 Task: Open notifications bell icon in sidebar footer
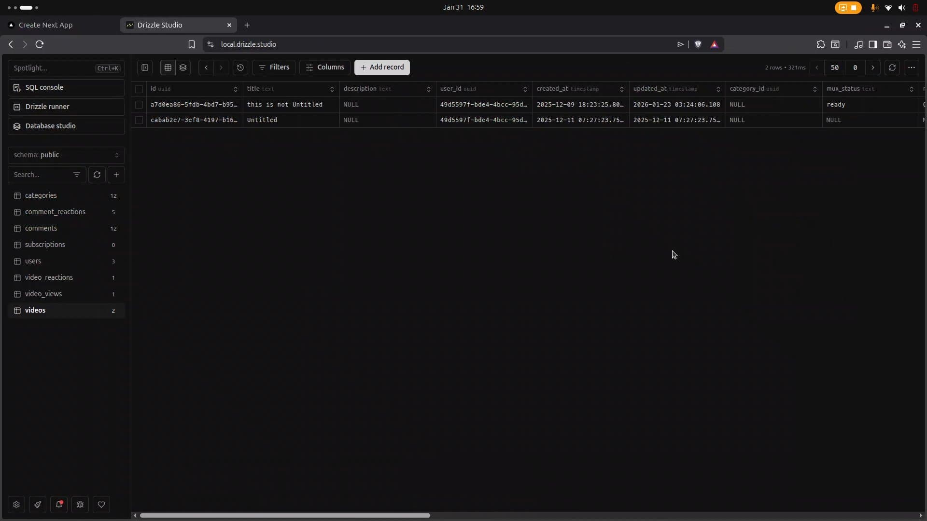point(59,505)
